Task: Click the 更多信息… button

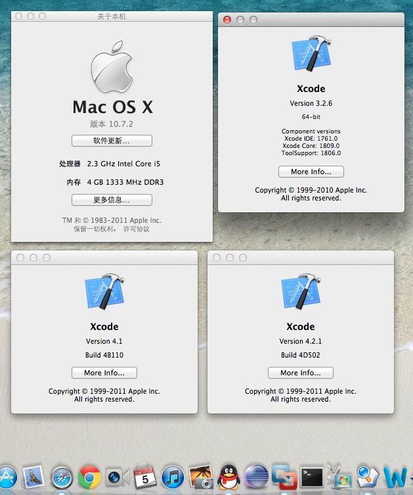Action: pos(112,200)
